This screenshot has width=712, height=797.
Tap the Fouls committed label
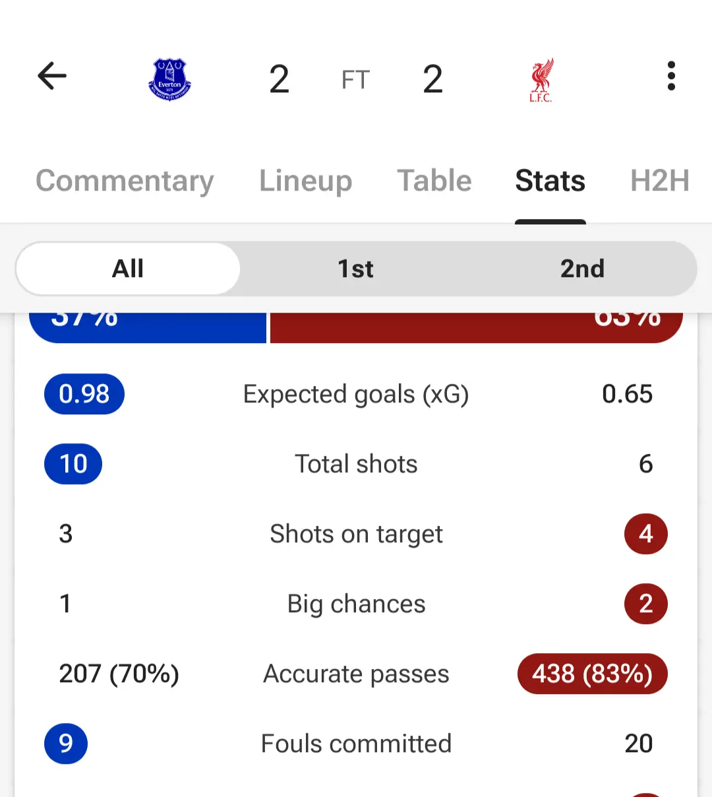(356, 744)
